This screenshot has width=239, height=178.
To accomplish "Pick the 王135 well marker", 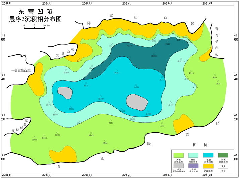I will (x=171, y=102).
